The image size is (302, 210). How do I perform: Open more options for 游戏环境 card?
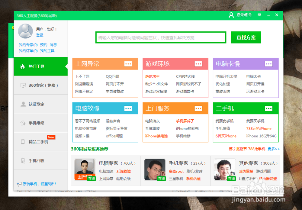click(x=198, y=64)
